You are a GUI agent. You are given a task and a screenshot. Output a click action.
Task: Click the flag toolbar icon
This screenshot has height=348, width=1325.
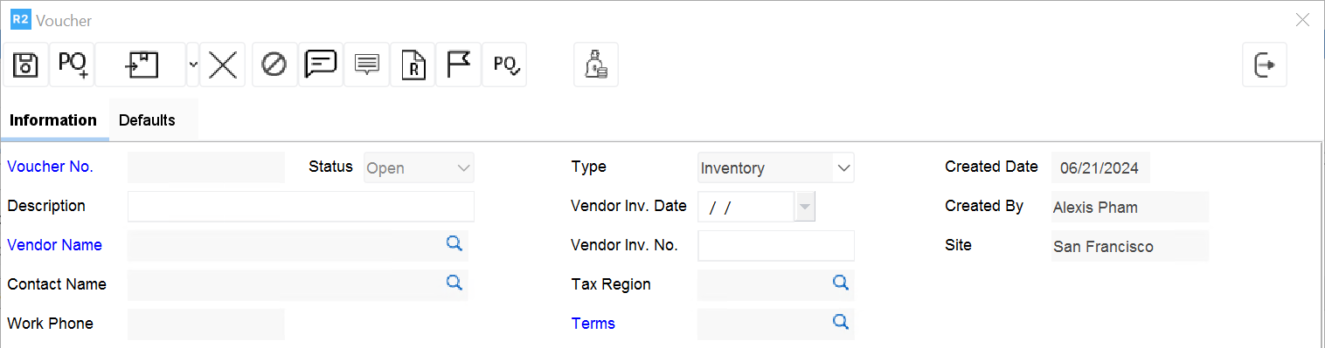[458, 65]
